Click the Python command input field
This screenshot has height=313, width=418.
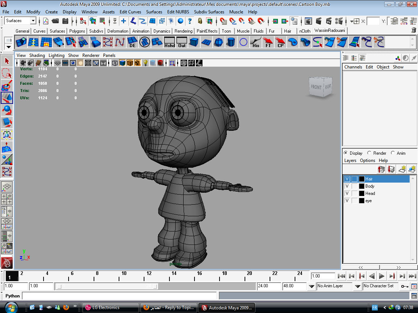click(119, 296)
